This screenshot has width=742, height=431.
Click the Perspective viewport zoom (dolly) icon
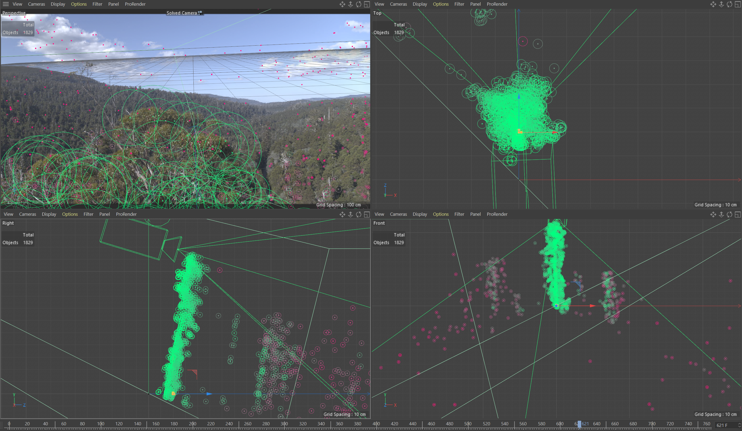[x=350, y=4]
